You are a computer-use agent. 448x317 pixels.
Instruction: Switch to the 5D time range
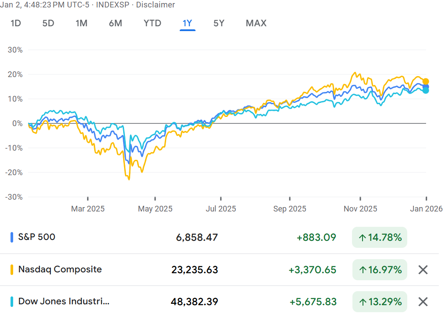48,23
